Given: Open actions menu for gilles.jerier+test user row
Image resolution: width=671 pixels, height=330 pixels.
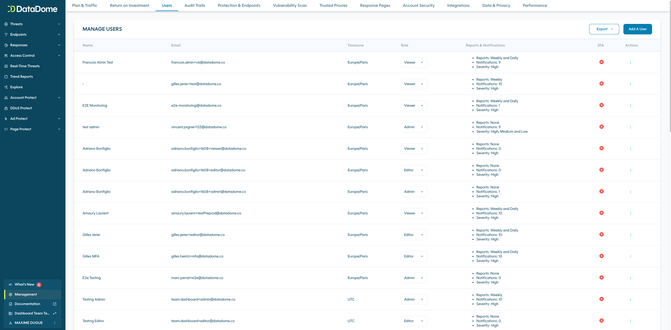Looking at the screenshot, I should (631, 84).
